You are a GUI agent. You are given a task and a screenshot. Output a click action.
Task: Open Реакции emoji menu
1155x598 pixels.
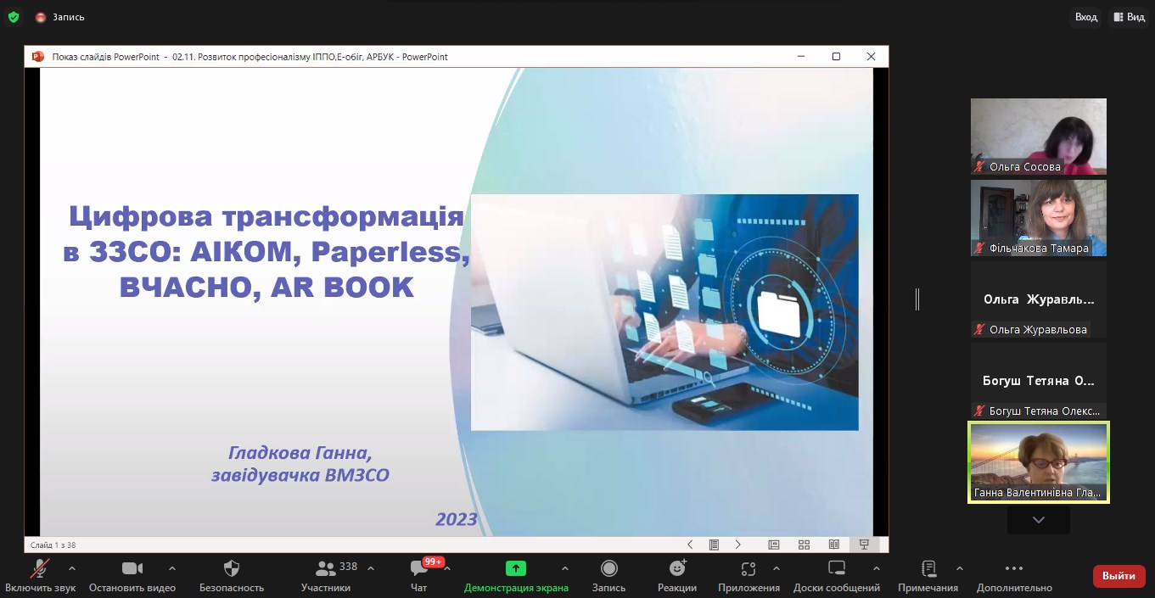(x=677, y=576)
